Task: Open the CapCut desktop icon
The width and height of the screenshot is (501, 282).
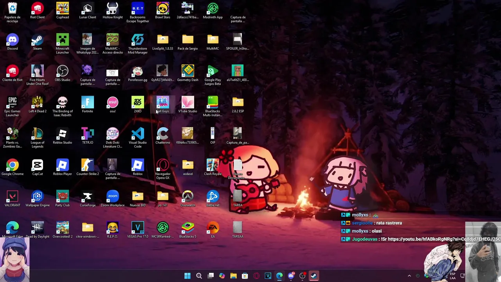Action: 38,167
